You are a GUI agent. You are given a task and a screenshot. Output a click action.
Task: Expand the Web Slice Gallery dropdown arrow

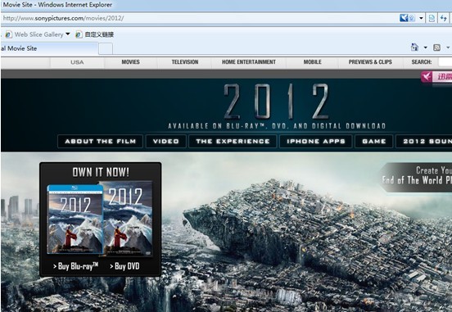point(68,34)
